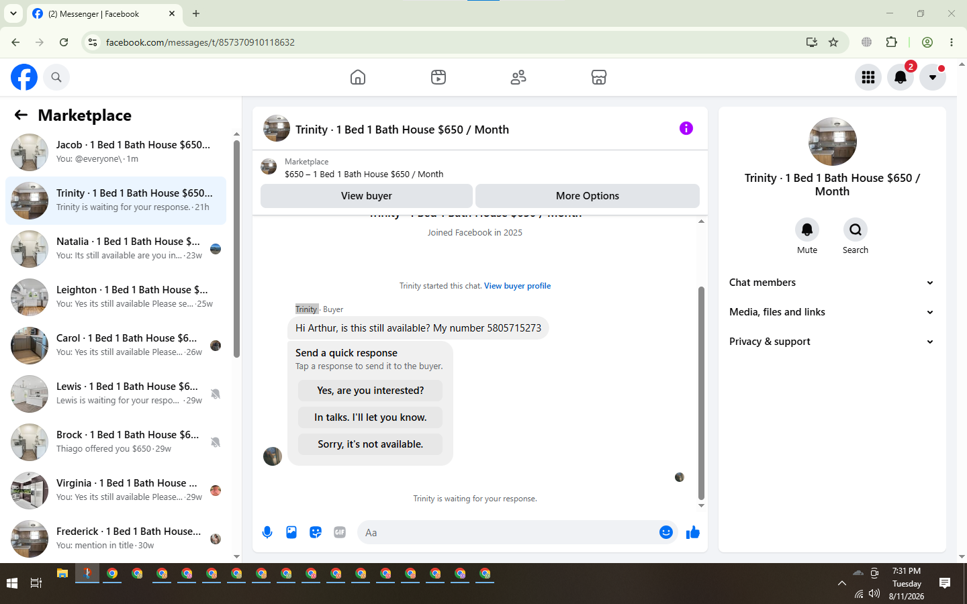Open Brock's conversation in the list
Screen dimensions: 967x604
click(x=116, y=442)
